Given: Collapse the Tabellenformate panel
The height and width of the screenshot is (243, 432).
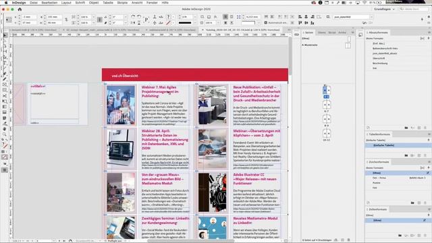Looking at the screenshot, I should 367,134.
